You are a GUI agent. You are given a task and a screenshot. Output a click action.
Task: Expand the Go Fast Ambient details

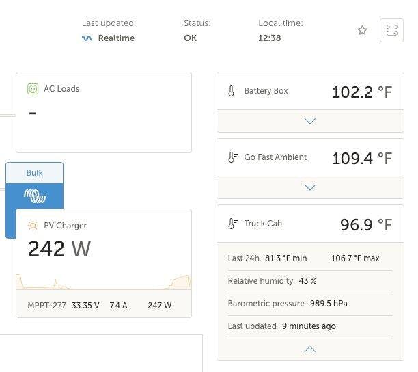[x=310, y=187]
